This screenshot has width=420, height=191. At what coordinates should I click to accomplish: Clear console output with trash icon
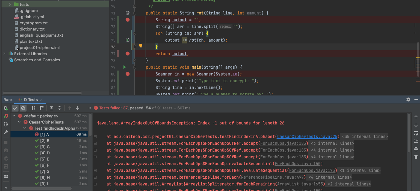tap(416, 157)
